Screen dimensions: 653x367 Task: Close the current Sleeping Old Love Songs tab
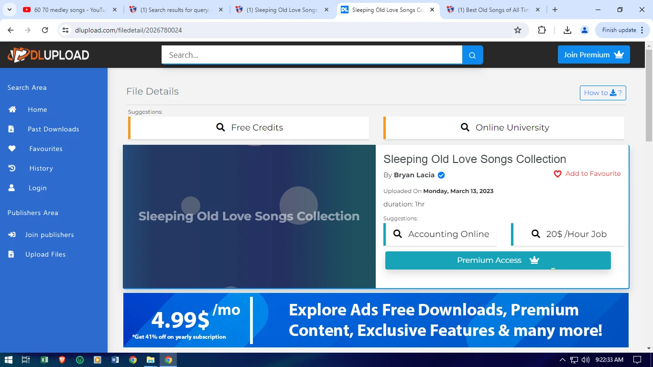432,10
